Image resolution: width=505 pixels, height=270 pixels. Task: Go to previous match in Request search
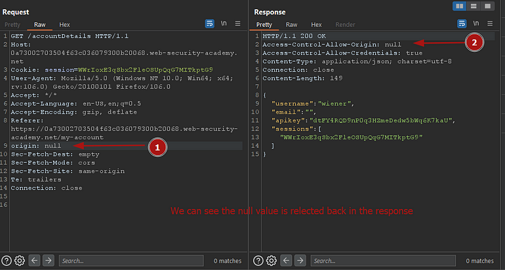click(35, 260)
